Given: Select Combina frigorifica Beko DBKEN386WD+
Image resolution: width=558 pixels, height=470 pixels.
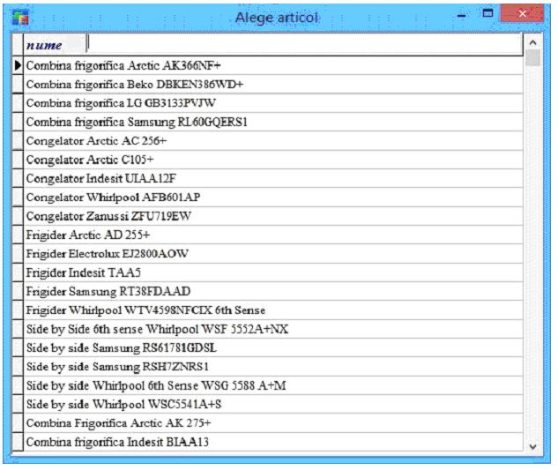Looking at the screenshot, I should (x=134, y=85).
